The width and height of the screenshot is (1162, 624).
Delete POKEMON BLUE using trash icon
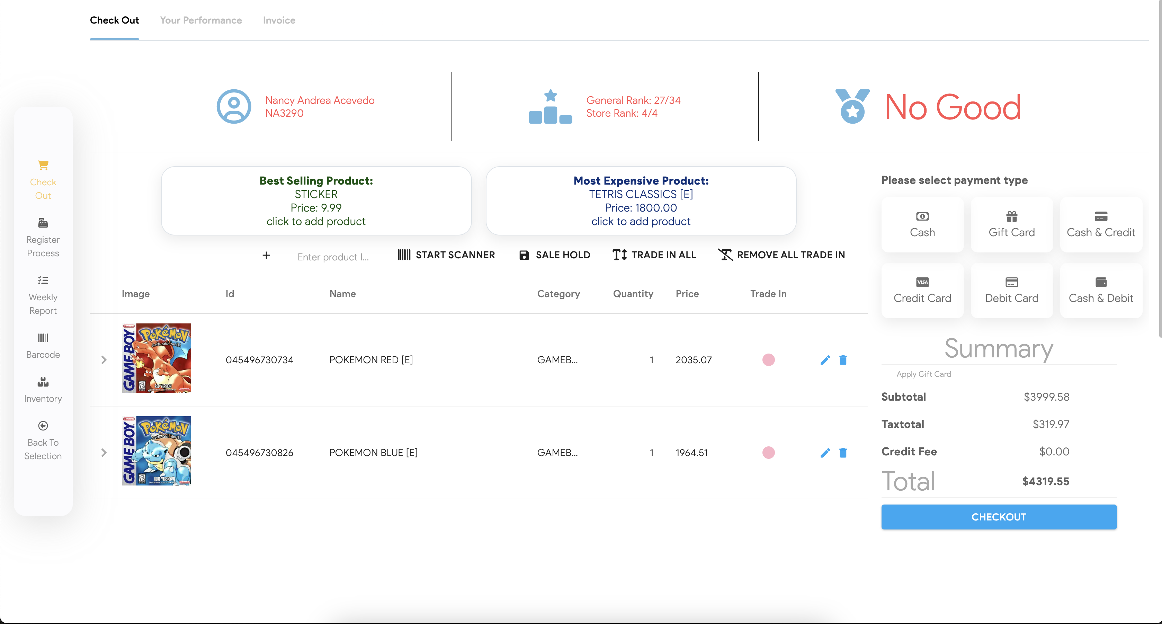(843, 453)
